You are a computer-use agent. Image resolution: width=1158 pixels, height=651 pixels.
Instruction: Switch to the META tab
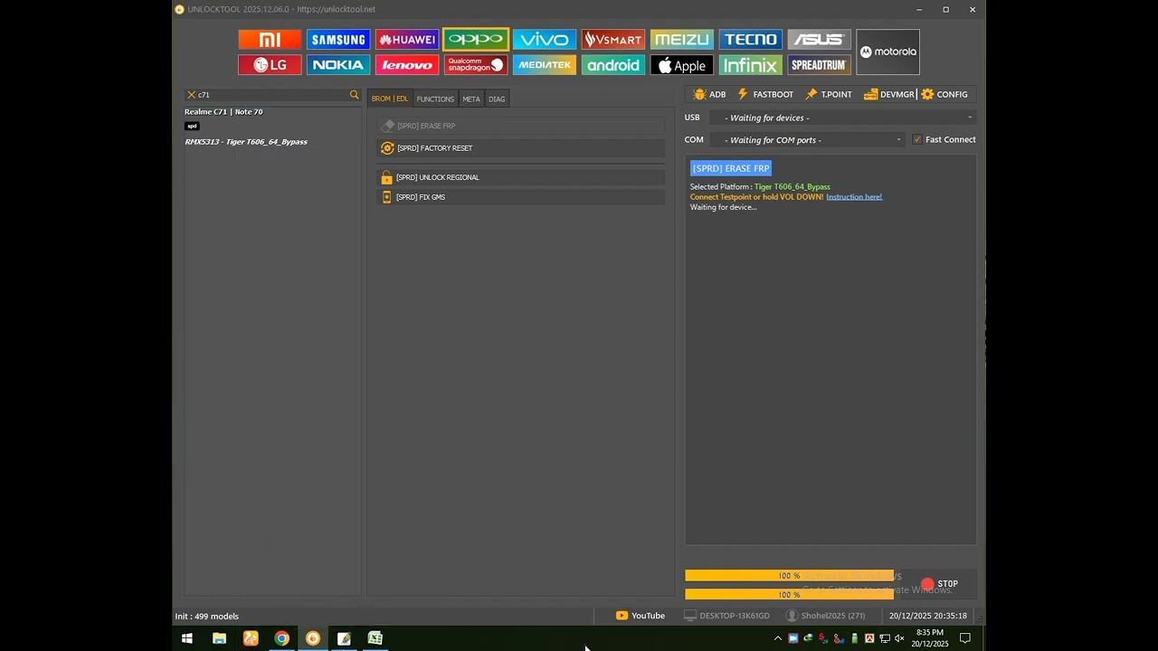(x=471, y=99)
